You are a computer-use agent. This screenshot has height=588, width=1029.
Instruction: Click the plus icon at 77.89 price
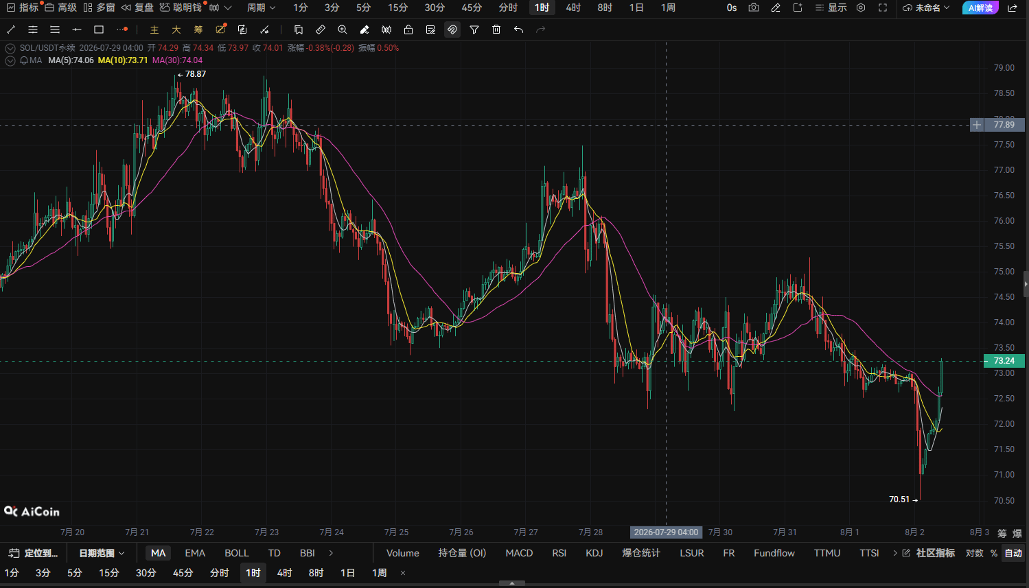[977, 125]
